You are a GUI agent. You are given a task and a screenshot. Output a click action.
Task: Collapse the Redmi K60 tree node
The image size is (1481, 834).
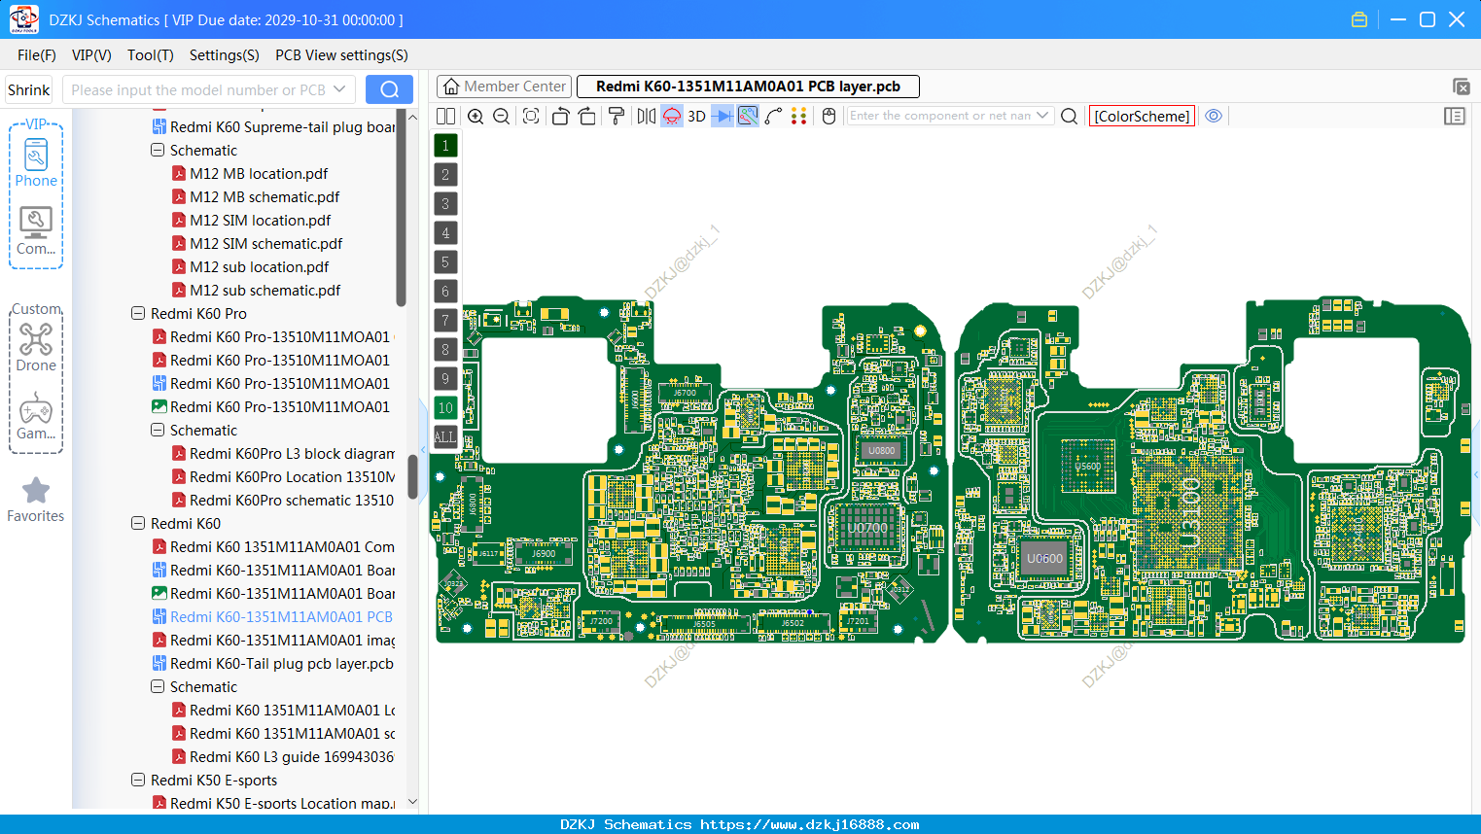click(138, 524)
